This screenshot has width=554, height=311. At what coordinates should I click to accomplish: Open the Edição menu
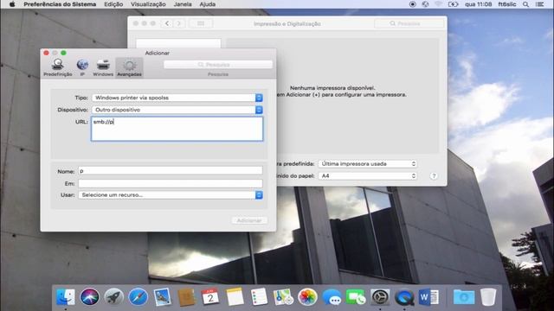[113, 4]
